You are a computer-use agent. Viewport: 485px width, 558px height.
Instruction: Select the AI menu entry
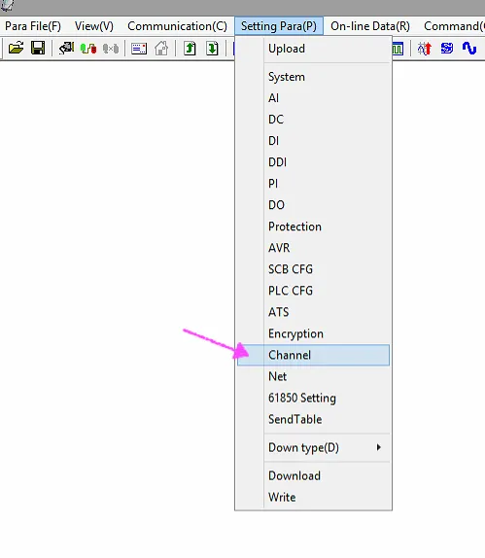click(313, 98)
